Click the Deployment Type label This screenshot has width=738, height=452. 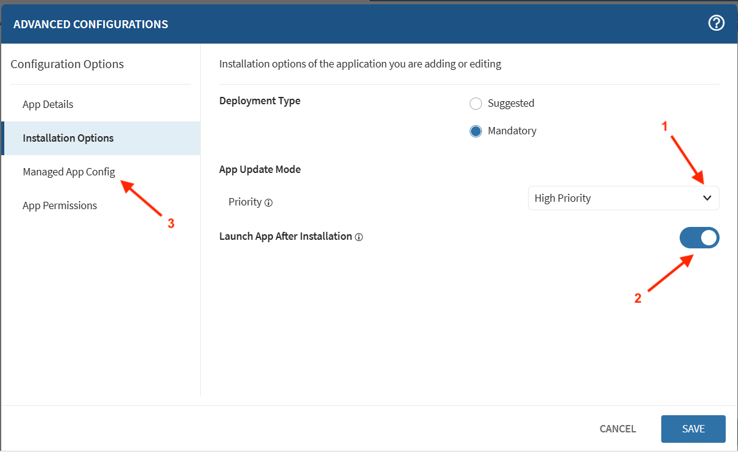click(x=260, y=101)
